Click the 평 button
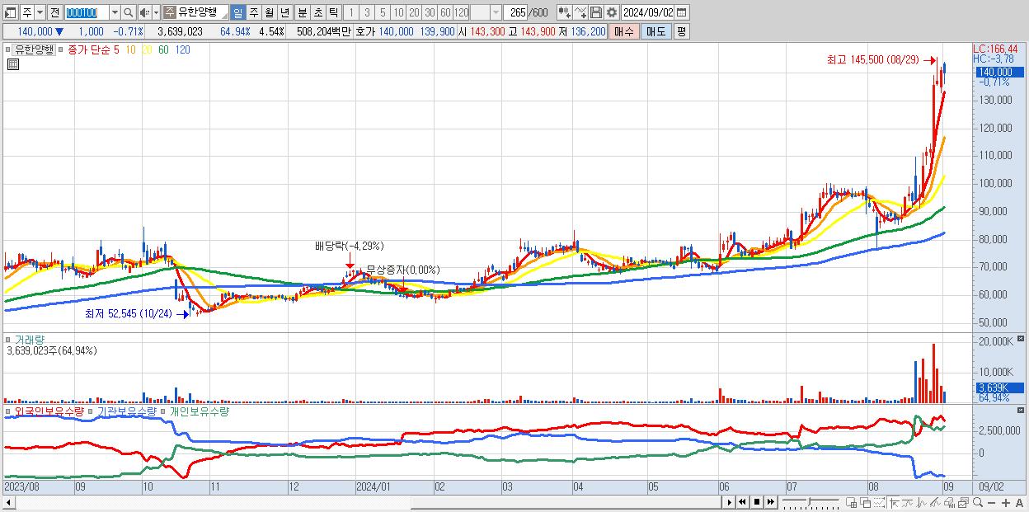Image resolution: width=1029 pixels, height=512 pixels. click(681, 31)
